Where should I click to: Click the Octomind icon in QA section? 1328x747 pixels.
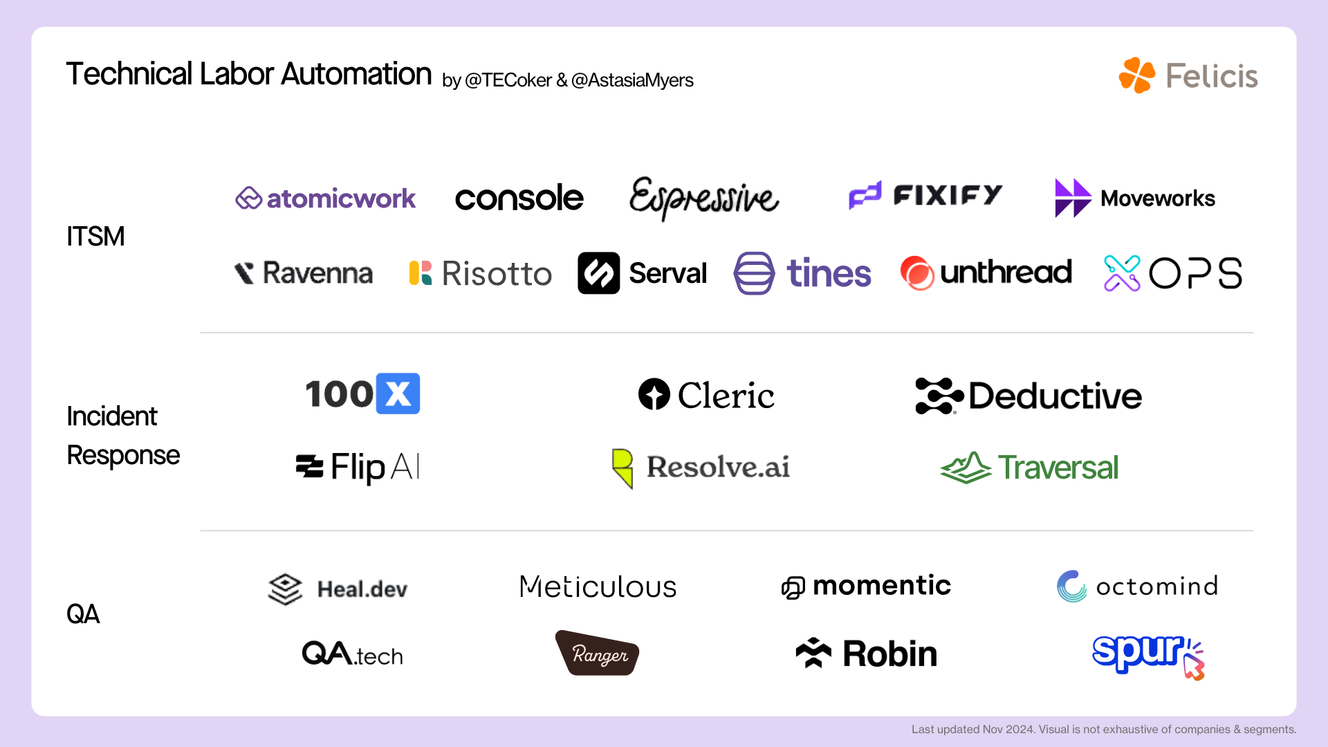click(1071, 584)
